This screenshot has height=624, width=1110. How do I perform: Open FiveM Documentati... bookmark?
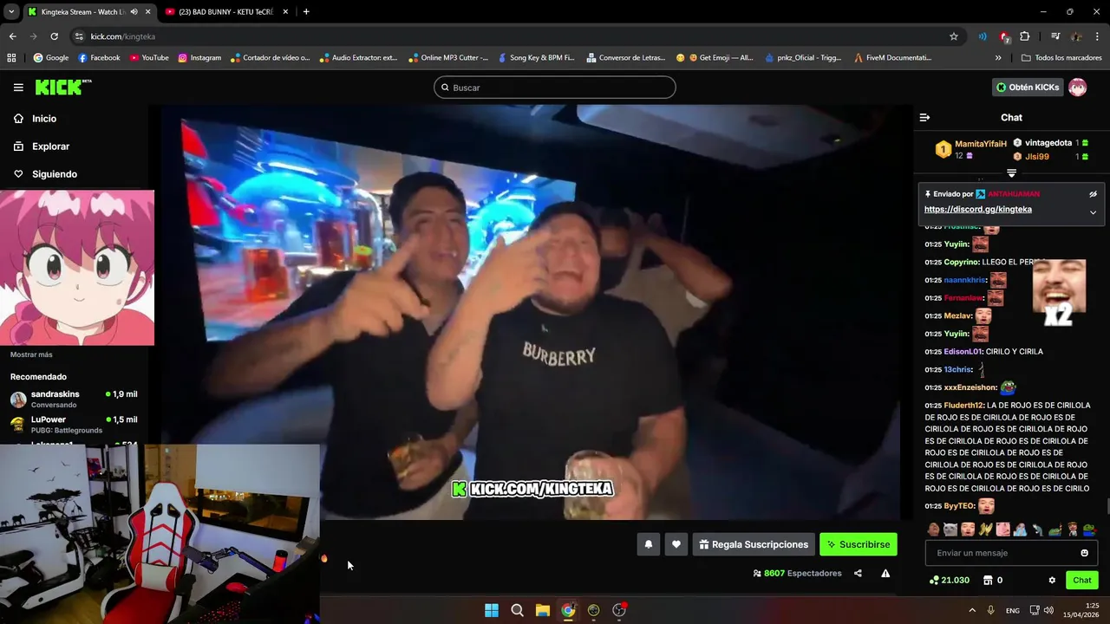click(x=892, y=58)
